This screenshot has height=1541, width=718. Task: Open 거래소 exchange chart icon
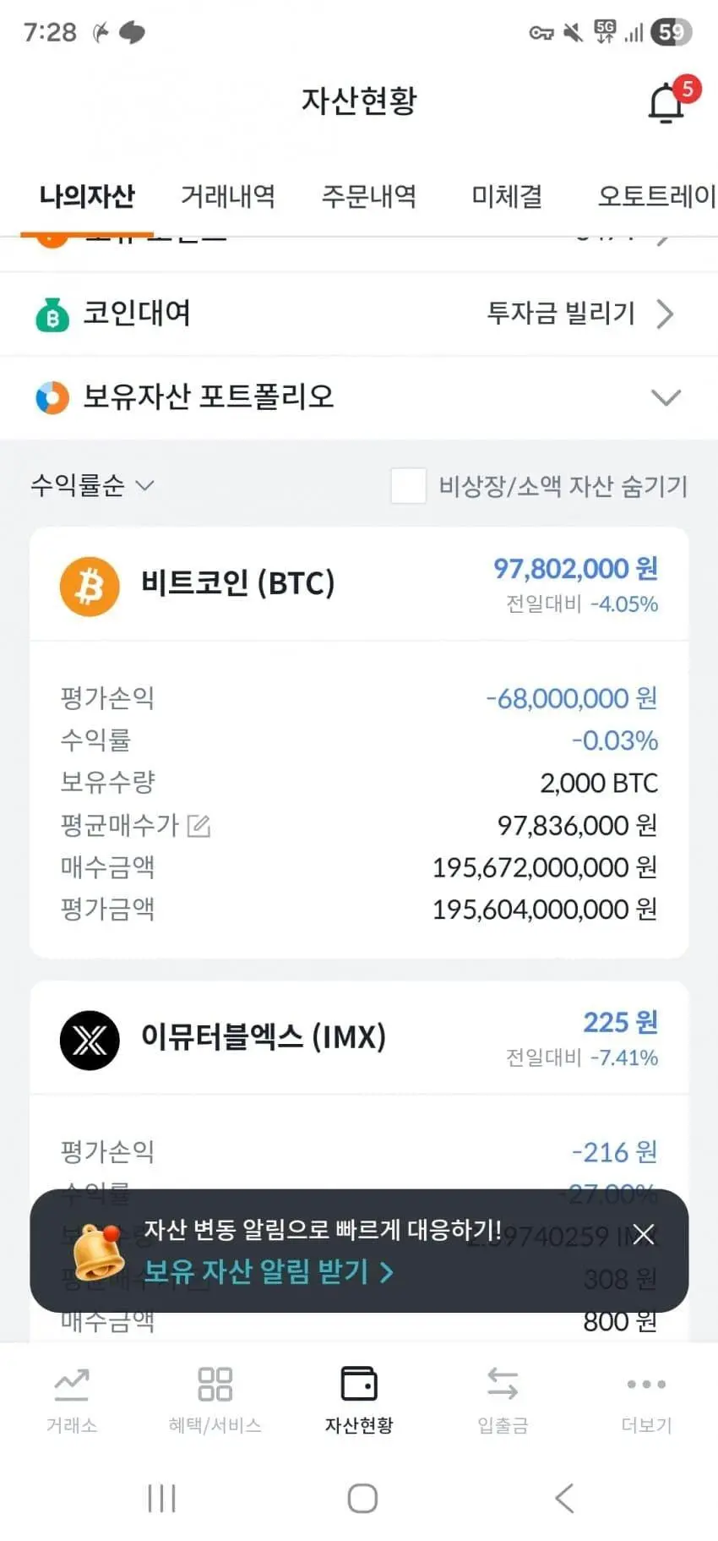click(72, 1385)
